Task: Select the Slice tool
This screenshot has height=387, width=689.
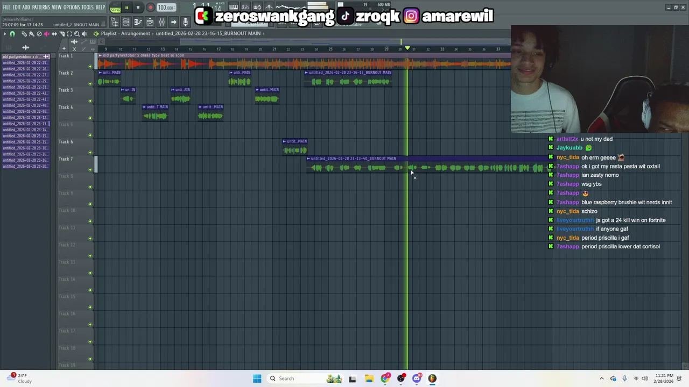Action: click(x=62, y=33)
